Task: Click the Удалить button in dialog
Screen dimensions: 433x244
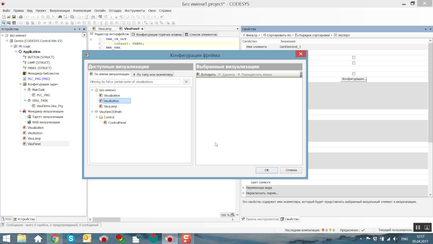Action: coord(226,75)
